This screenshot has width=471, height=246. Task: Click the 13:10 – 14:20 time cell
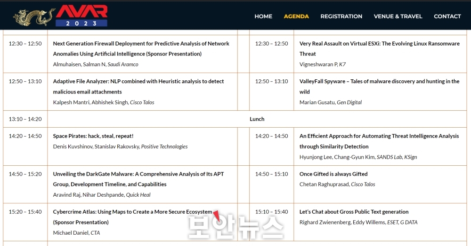pyautogui.click(x=25, y=119)
